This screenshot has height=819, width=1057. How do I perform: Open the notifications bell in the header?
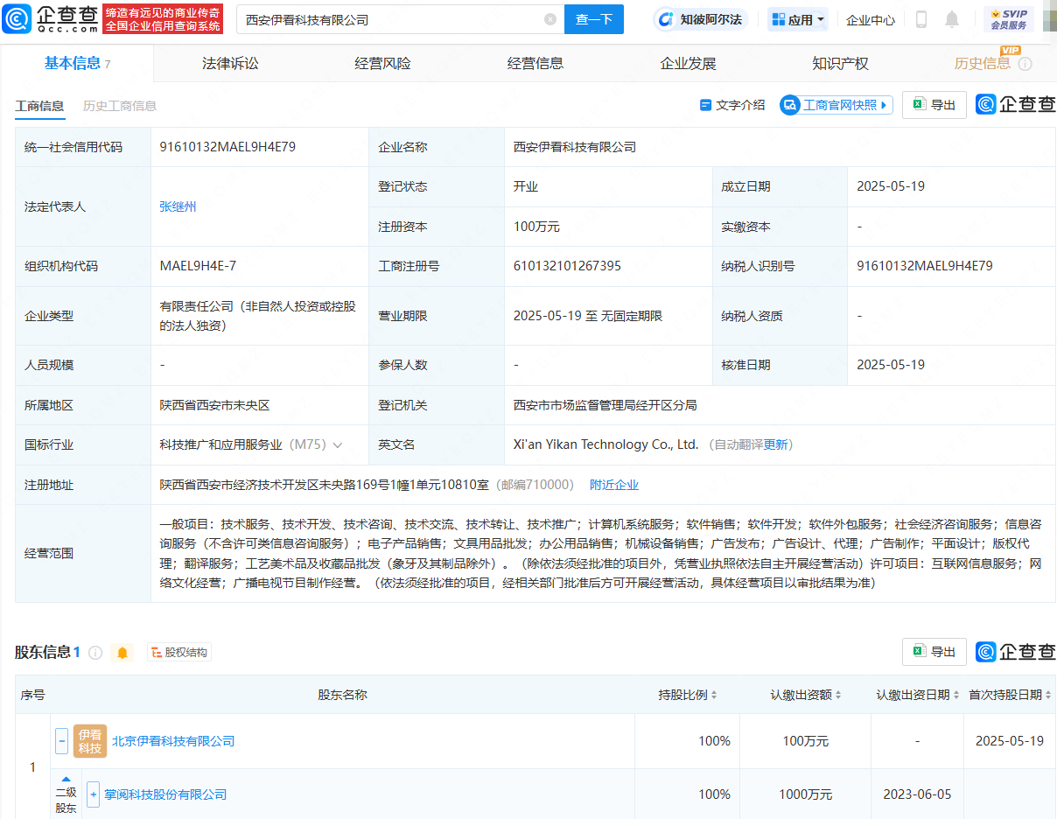pyautogui.click(x=952, y=19)
